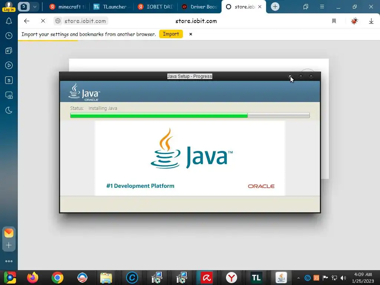Open the start menu app icon

(x=10, y=278)
